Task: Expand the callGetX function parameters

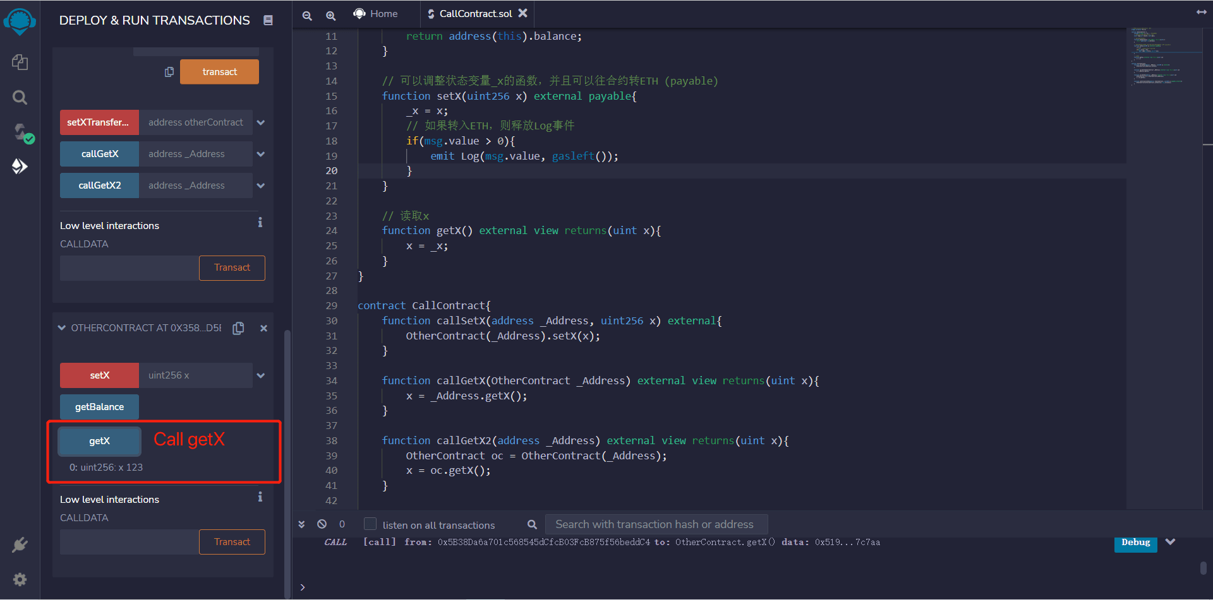Action: (261, 154)
